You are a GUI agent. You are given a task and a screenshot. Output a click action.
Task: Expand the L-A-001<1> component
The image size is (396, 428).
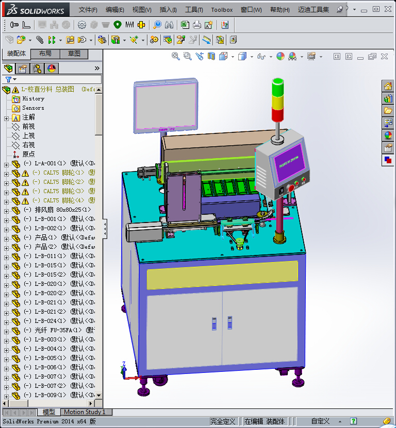coord(6,165)
